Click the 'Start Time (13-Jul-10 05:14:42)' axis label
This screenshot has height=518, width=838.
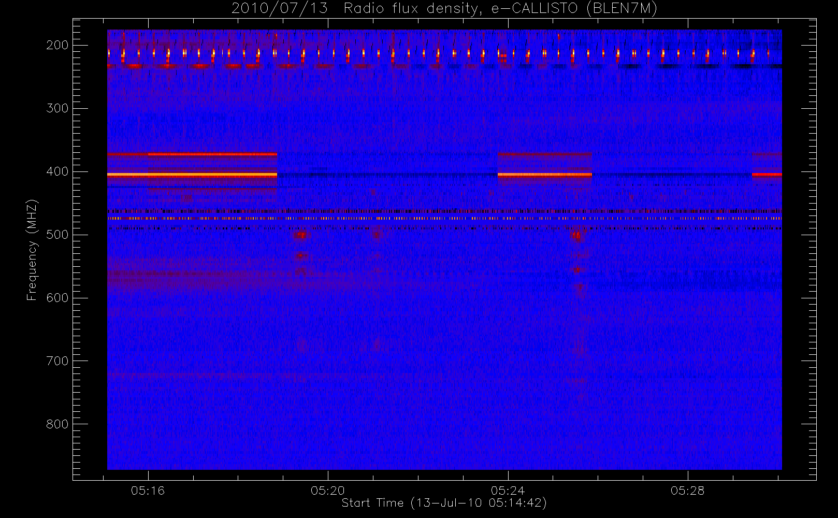[444, 503]
